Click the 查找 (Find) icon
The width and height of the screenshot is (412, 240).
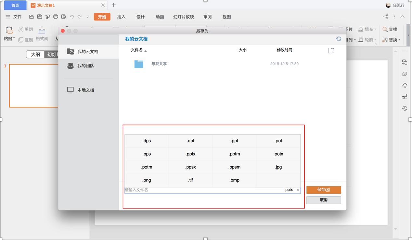(x=390, y=29)
